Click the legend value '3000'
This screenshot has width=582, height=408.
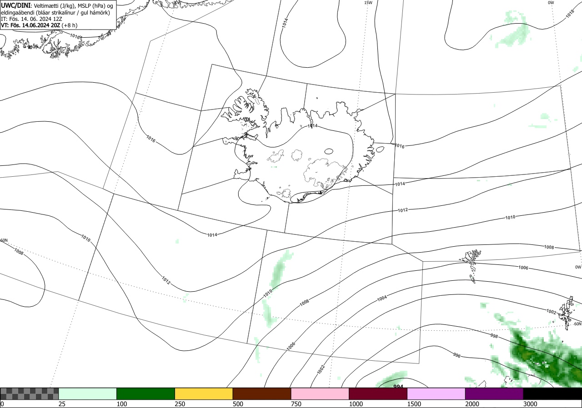coord(531,404)
